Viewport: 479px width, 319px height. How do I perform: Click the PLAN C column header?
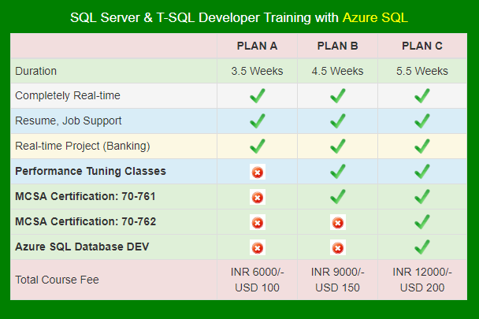coord(421,46)
